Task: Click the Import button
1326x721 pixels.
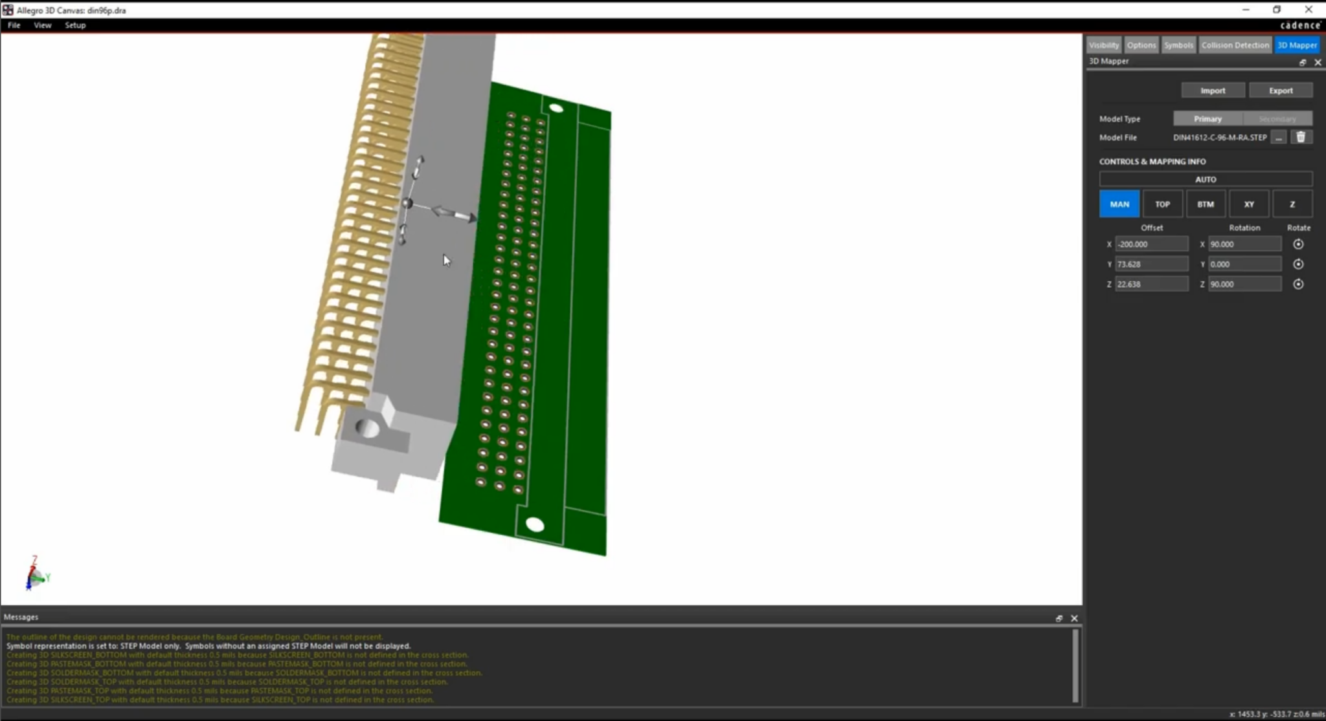Action: (x=1212, y=90)
